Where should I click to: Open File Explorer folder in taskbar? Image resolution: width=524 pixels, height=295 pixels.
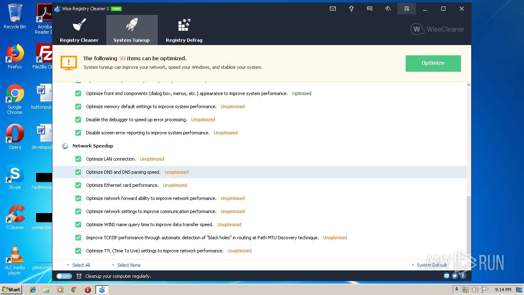point(46,290)
